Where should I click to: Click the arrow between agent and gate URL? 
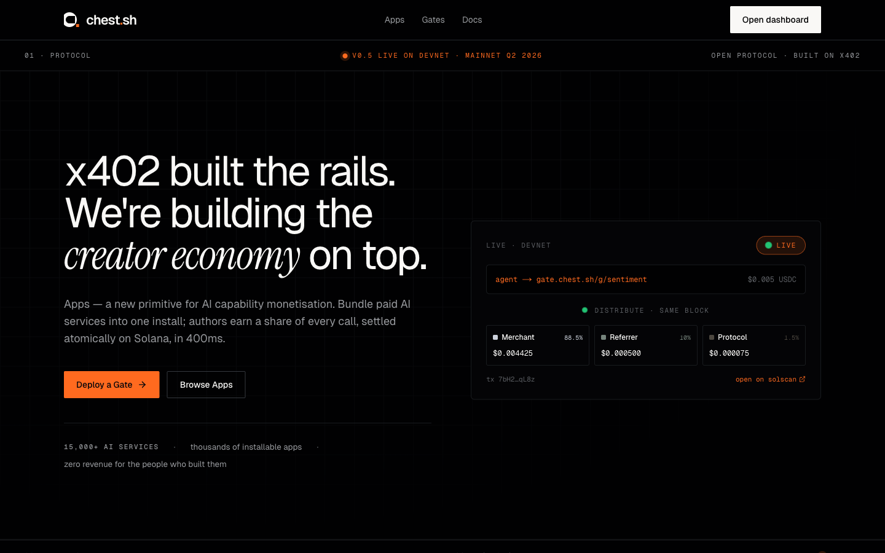point(527,280)
